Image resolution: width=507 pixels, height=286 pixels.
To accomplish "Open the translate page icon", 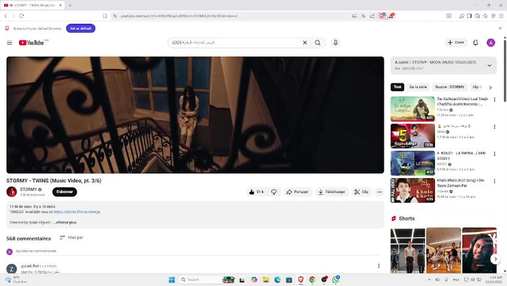I will click(363, 16).
